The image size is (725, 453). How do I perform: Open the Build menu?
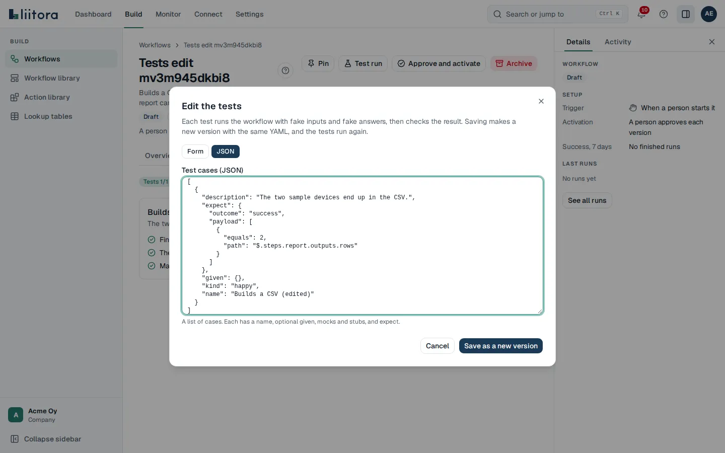point(133,14)
